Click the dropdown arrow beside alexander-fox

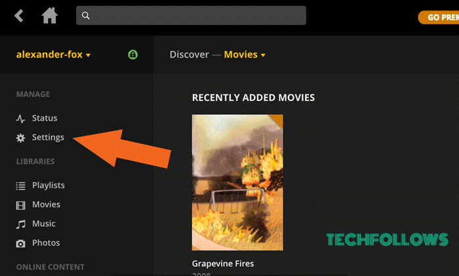[88, 55]
